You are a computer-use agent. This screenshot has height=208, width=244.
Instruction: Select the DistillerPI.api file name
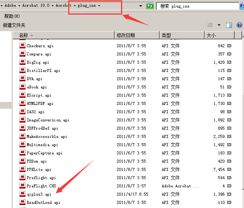(x=43, y=70)
